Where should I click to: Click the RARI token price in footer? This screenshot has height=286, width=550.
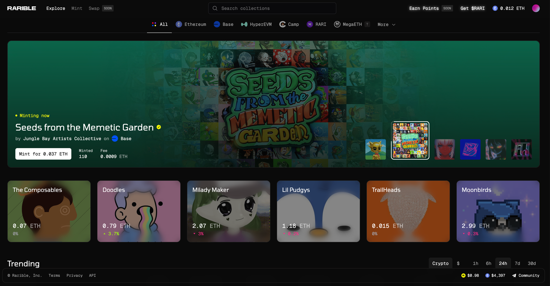click(x=470, y=275)
